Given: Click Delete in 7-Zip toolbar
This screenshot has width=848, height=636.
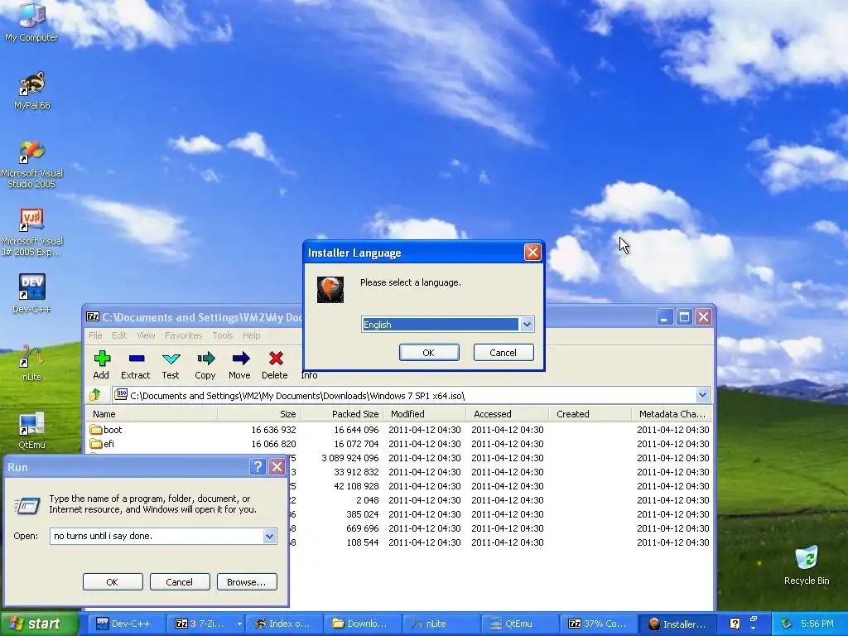Looking at the screenshot, I should pos(275,365).
